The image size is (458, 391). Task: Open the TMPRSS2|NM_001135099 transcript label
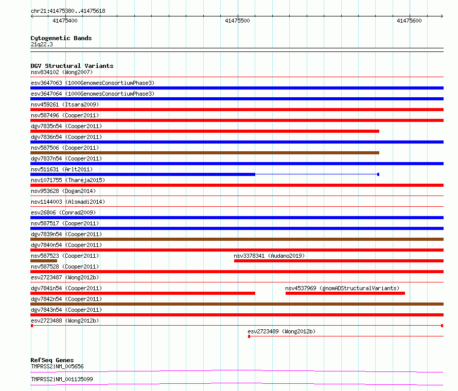pos(62,379)
